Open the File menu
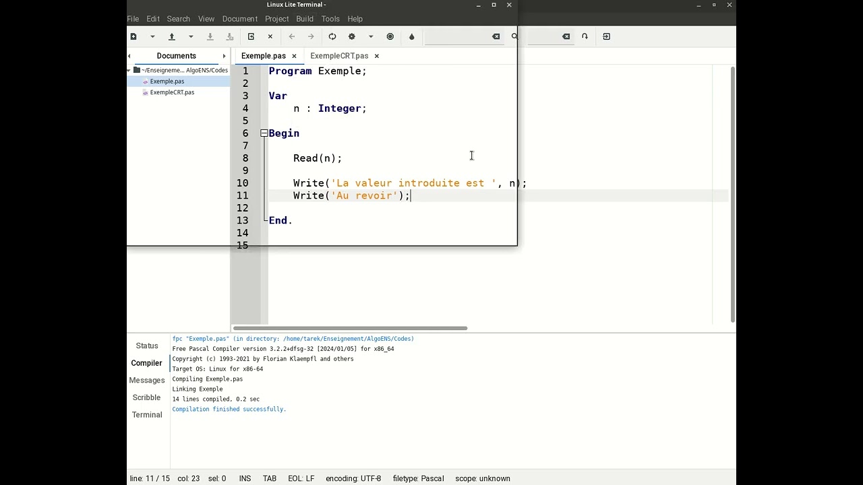 pos(133,19)
